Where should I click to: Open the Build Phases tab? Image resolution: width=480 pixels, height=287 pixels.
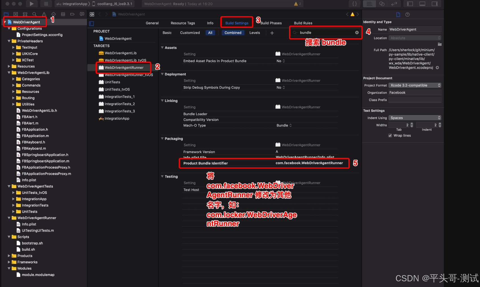(271, 23)
